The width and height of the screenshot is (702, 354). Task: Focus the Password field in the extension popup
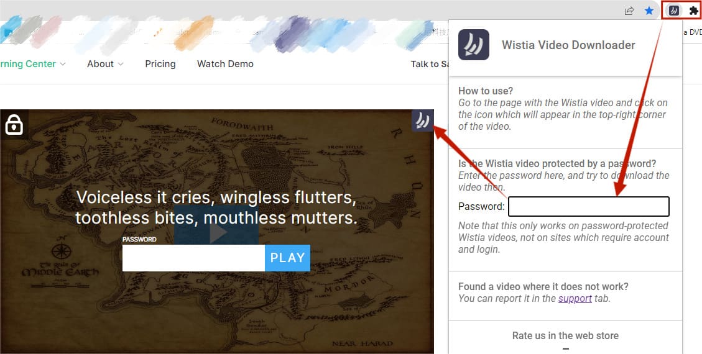(588, 206)
